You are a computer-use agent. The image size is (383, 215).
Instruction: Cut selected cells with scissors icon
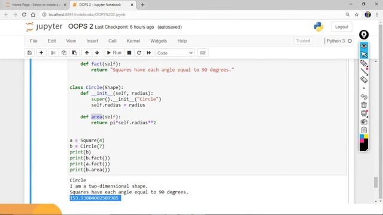point(53,53)
